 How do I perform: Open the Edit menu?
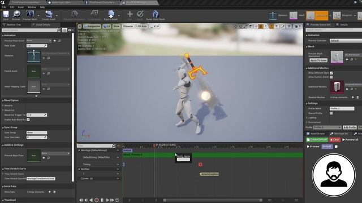12,7
